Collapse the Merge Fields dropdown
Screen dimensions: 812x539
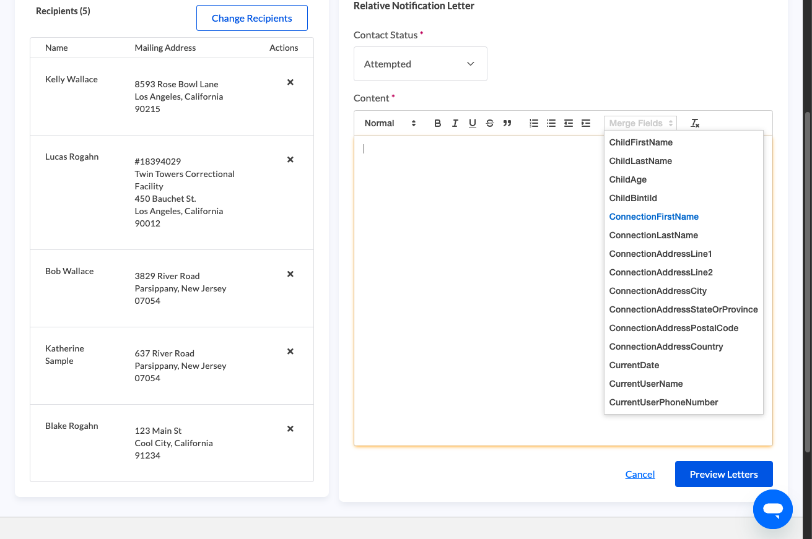(640, 123)
